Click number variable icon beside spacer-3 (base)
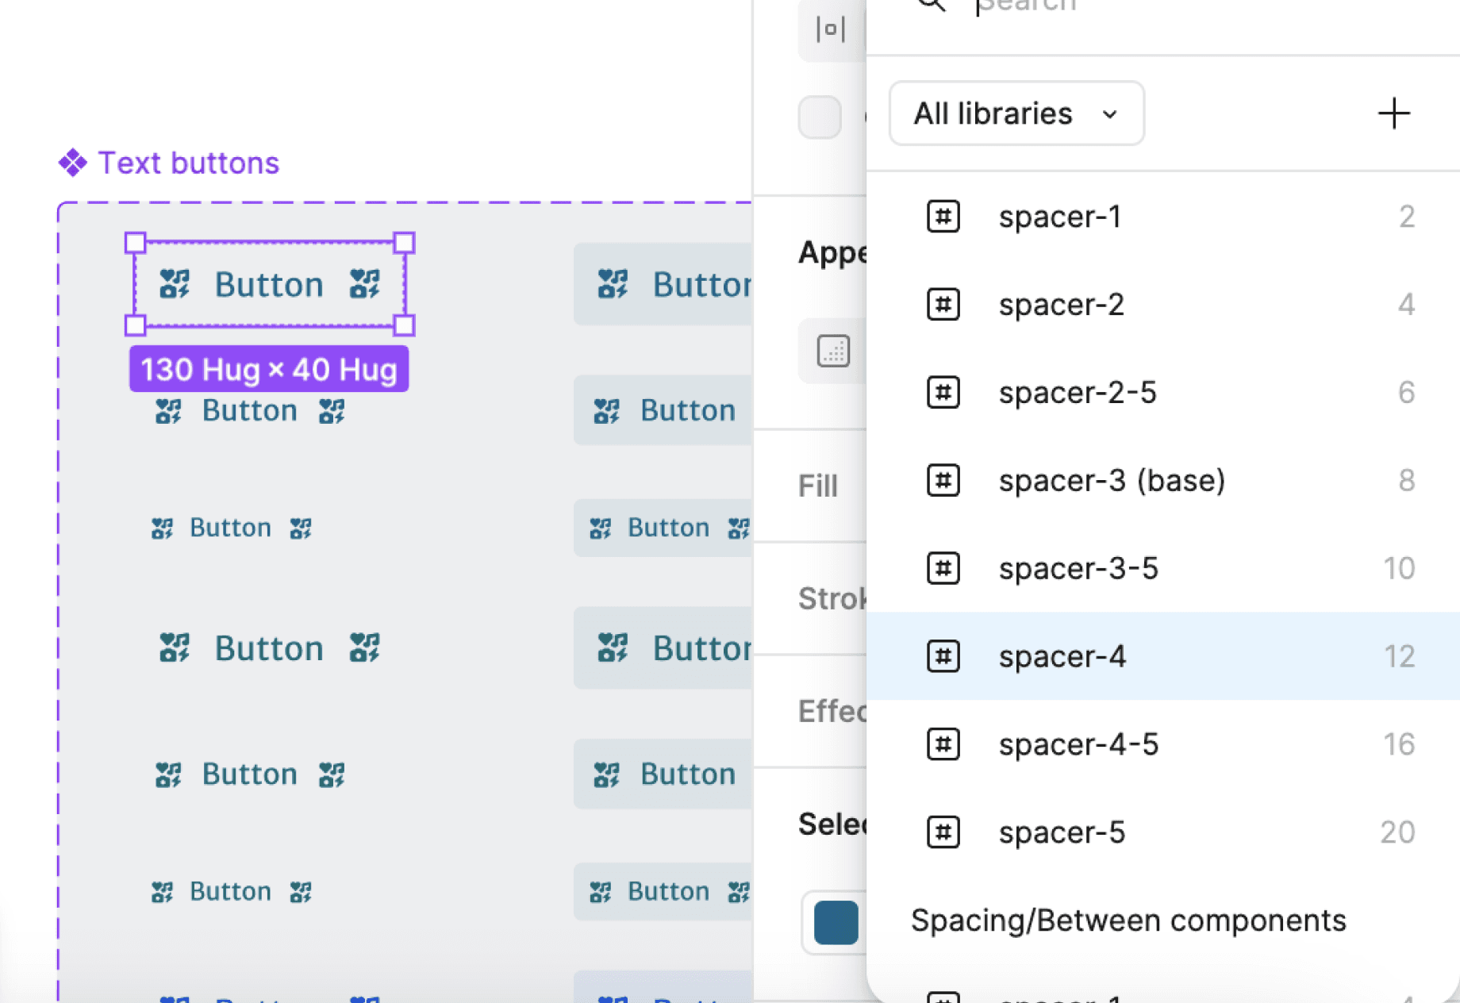 click(x=943, y=481)
